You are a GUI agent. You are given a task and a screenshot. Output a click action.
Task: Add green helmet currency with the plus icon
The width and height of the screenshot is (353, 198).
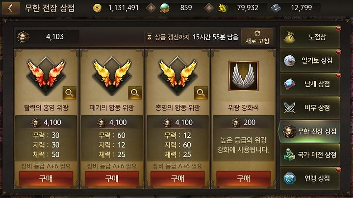pos(209,8)
